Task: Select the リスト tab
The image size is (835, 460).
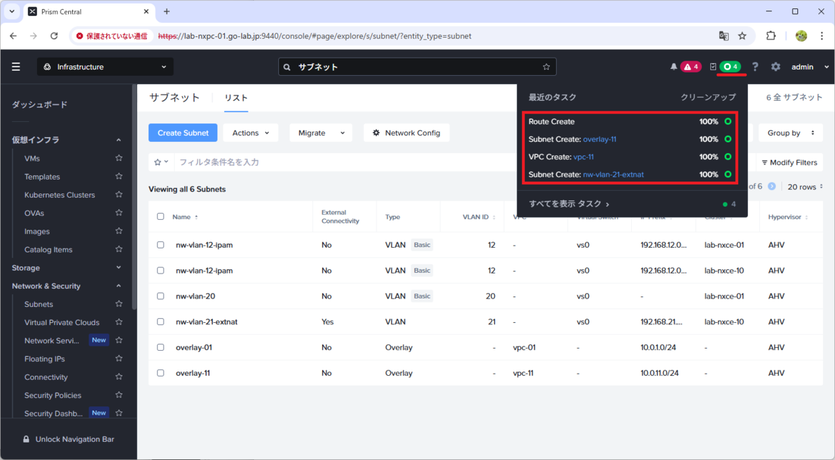Action: [x=236, y=98]
